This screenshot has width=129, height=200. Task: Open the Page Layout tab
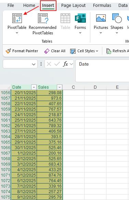coord(73,5)
